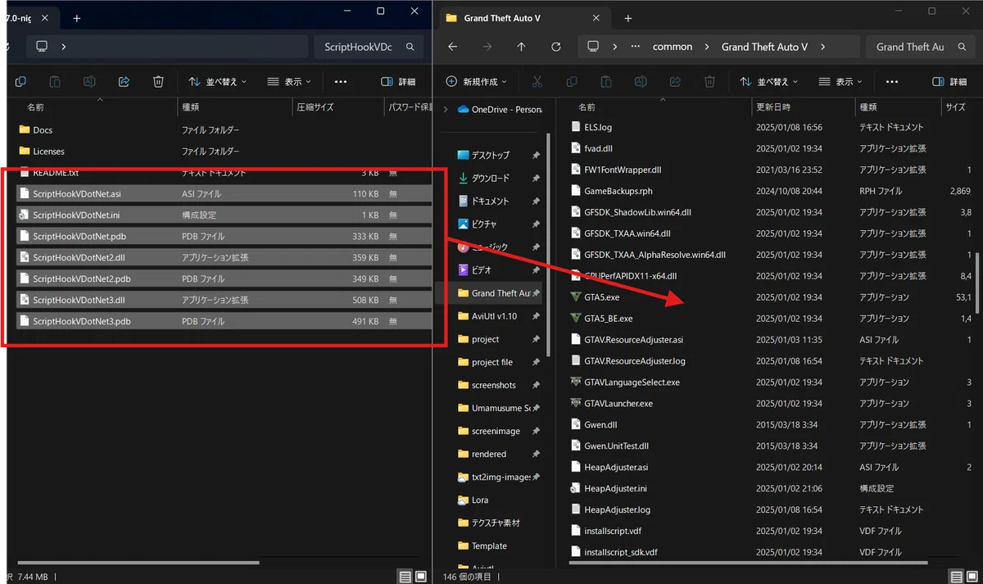The width and height of the screenshot is (983, 584).
Task: Click Refresh button in Grand Theft Auto V window
Action: 555,47
